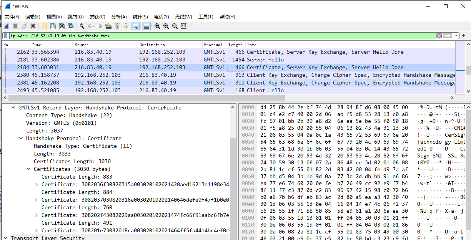
Task: Toggle packet list colorization
Action: 146,26
